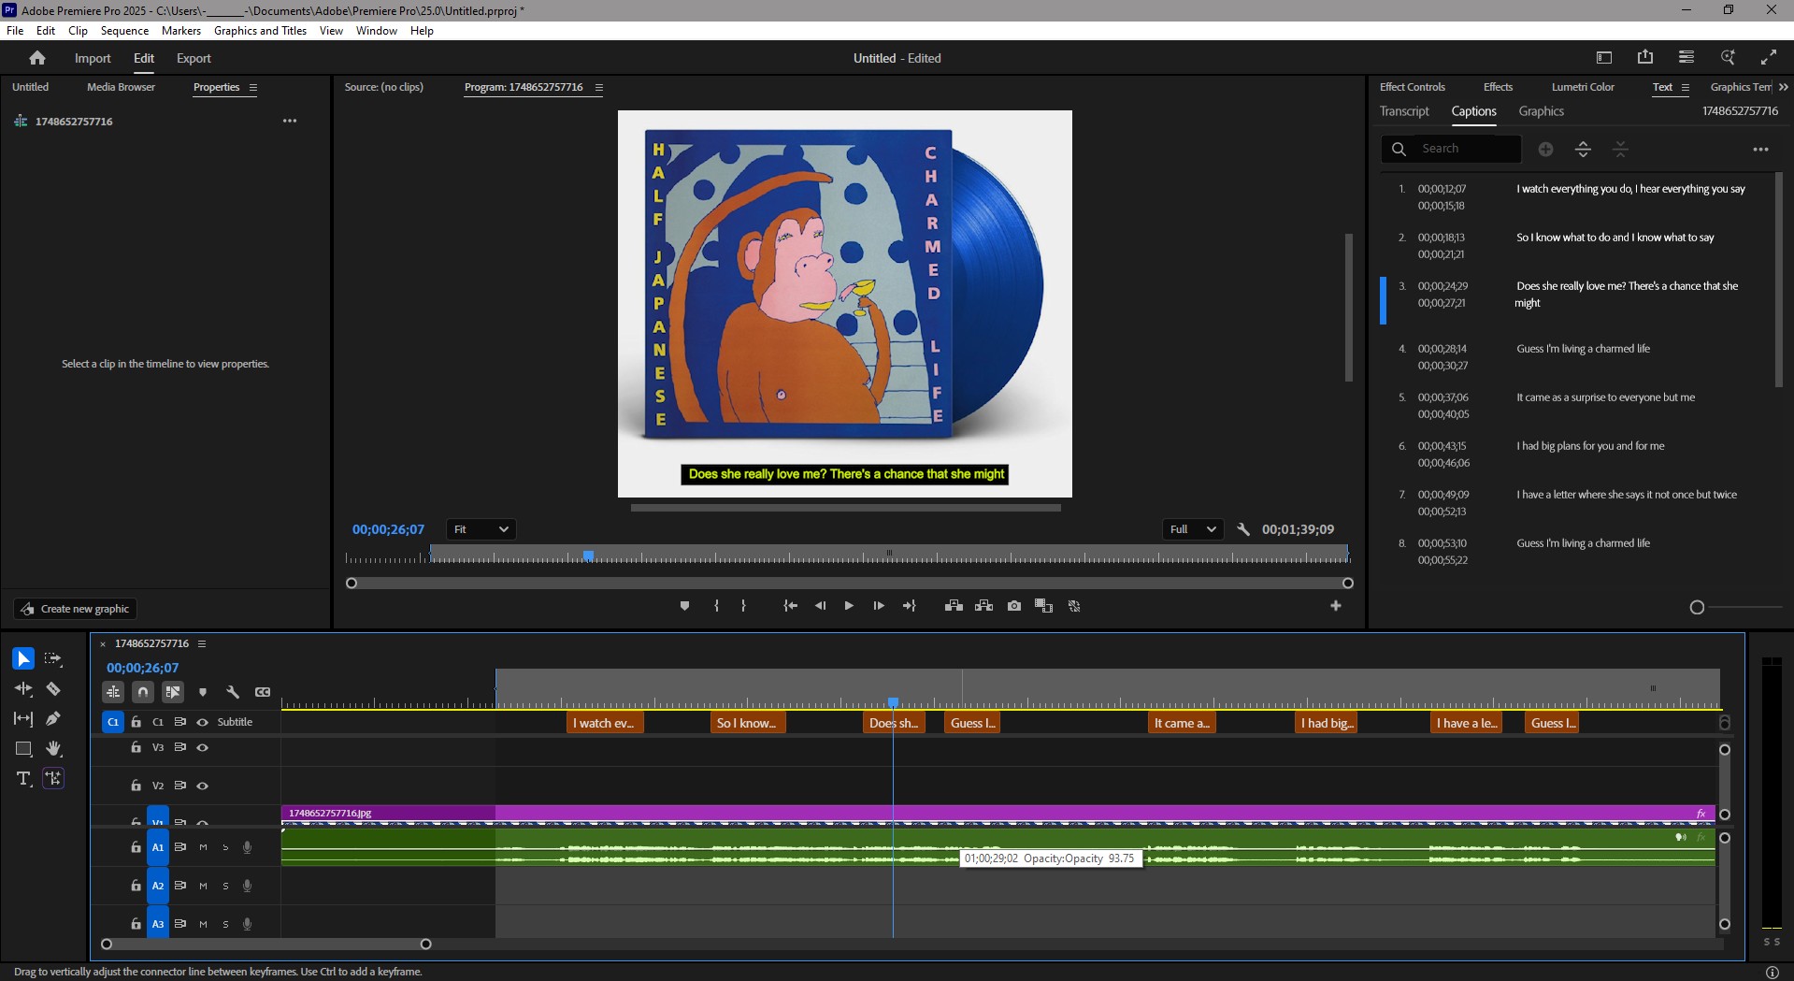Add new caption segment plus icon
Viewport: 1794px width, 981px height.
tap(1545, 150)
